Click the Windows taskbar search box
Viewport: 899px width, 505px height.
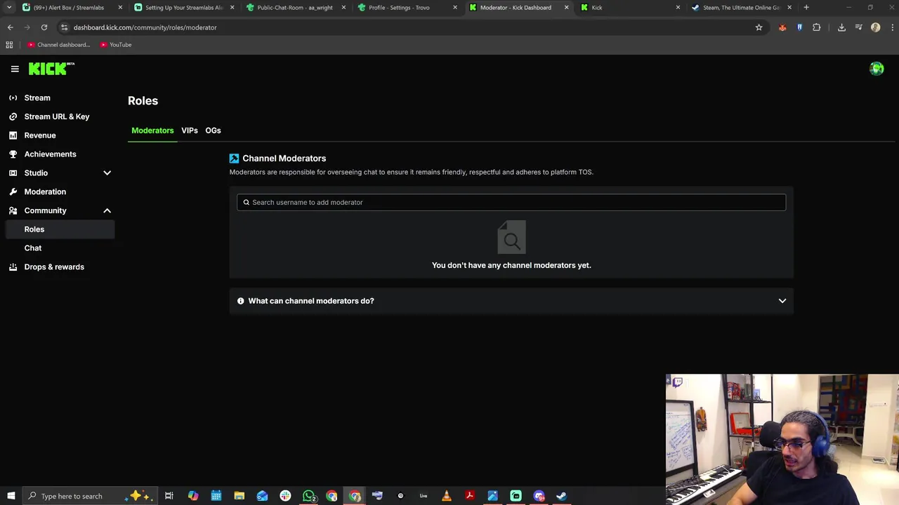click(90, 496)
